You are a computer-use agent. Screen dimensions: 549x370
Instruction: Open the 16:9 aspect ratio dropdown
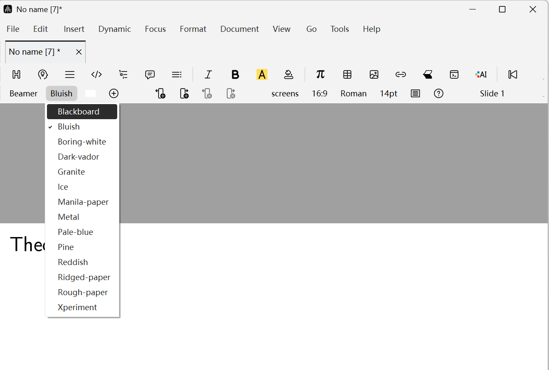click(319, 93)
